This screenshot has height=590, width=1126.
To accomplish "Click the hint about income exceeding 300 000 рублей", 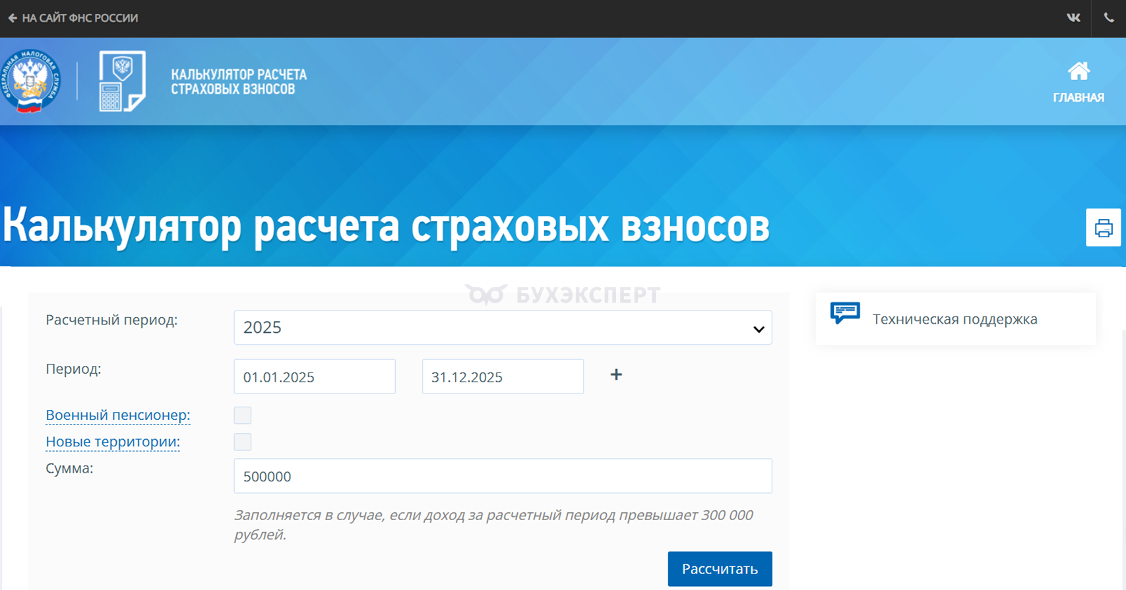I will pyautogui.click(x=493, y=525).
